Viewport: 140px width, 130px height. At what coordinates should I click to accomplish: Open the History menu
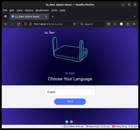(x=29, y=10)
